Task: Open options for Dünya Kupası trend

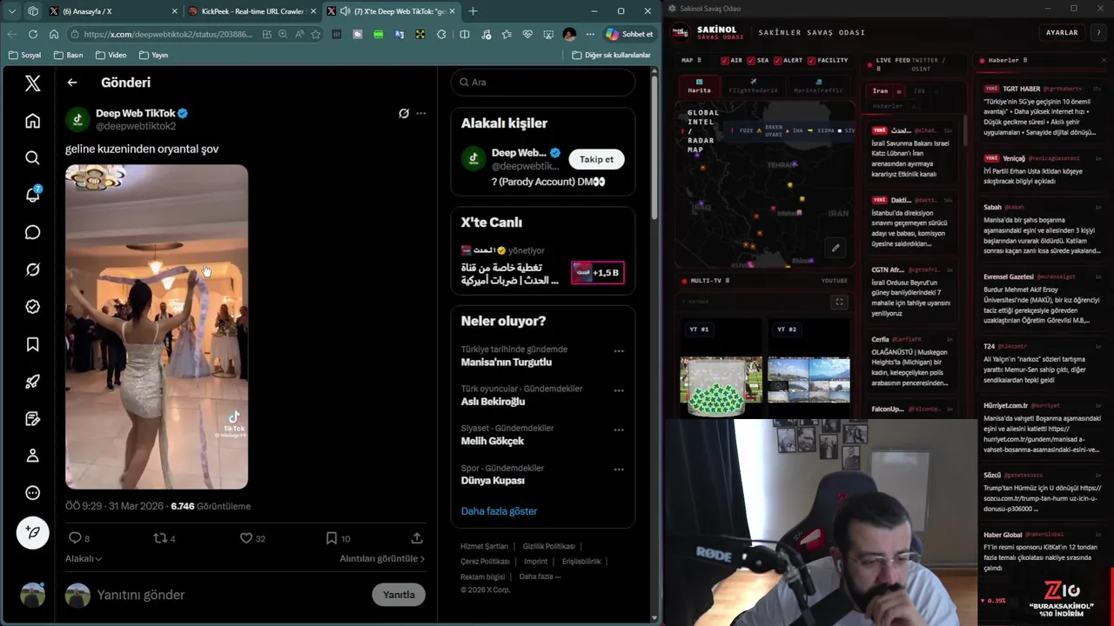Action: (x=619, y=469)
